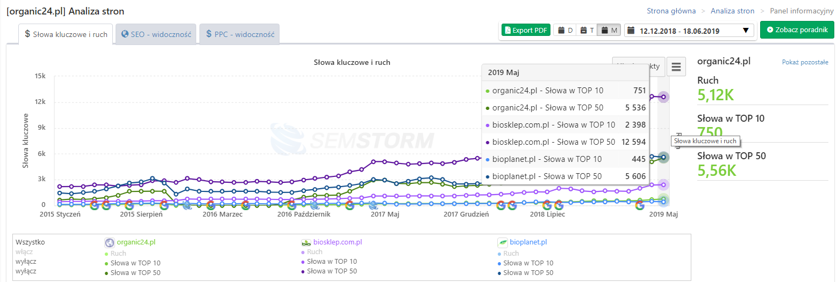837x282 pixels.
Task: Click the Analiza stron breadcrumb link
Action: pos(732,11)
